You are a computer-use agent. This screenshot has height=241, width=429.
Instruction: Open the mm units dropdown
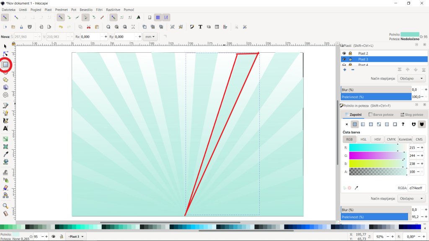click(150, 37)
